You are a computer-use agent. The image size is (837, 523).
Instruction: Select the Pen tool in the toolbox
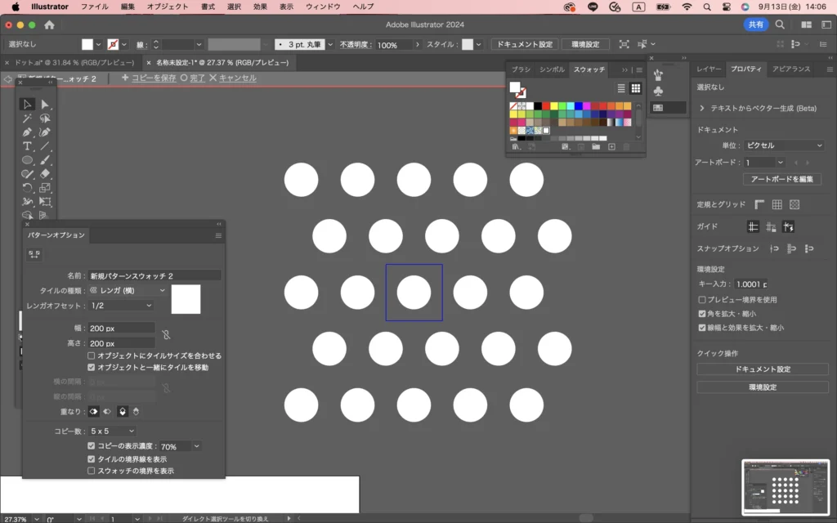coord(27,132)
